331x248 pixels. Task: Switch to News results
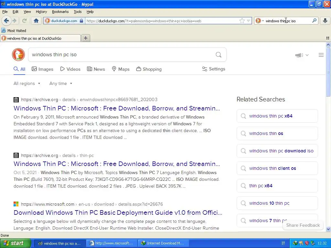pyautogui.click(x=96, y=69)
